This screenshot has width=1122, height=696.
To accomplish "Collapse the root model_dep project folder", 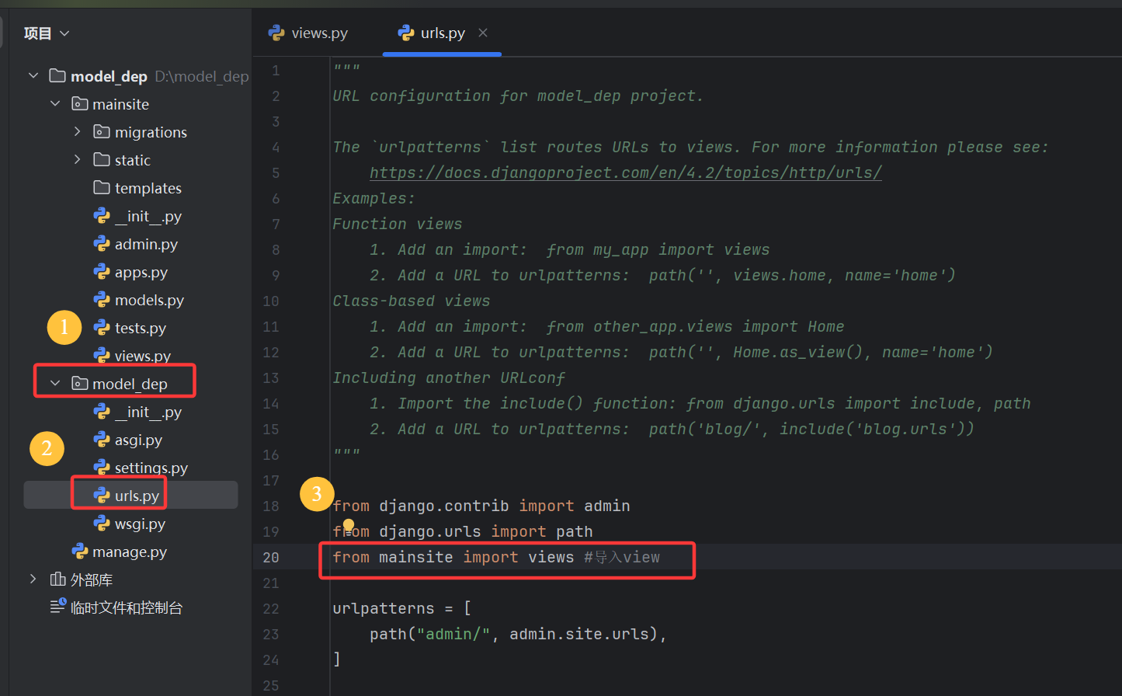I will pos(33,76).
